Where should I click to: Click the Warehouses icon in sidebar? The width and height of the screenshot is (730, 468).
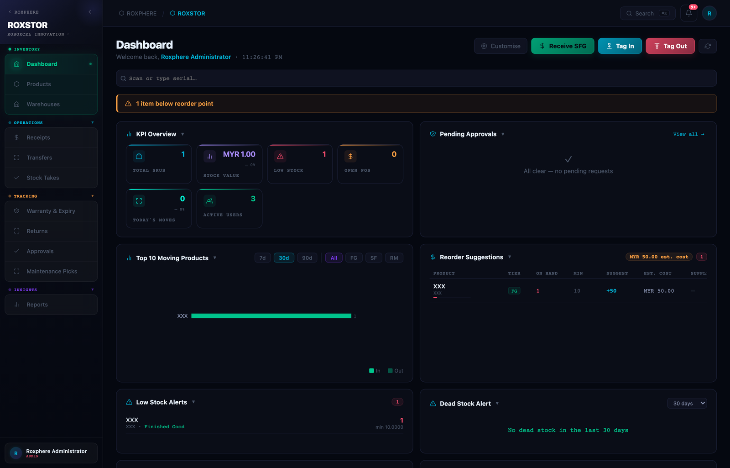(16, 104)
